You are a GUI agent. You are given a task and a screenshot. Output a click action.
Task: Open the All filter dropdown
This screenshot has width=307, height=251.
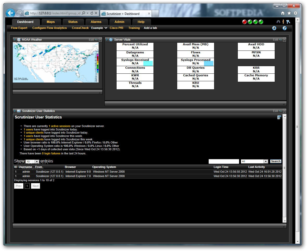[266, 161]
